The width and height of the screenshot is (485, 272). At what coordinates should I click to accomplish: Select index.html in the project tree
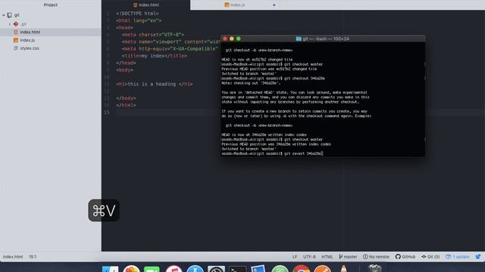[30, 32]
